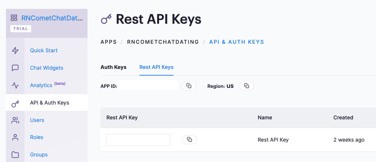Copy the Region US value
Screen dimensions: 376x162
pos(247,86)
